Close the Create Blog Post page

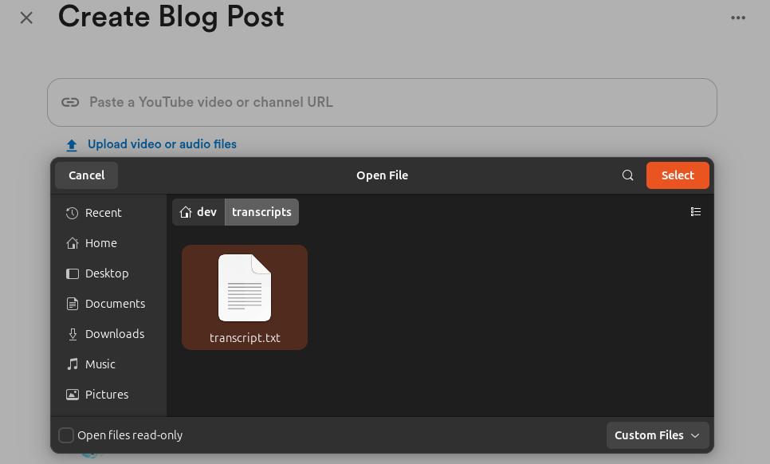coord(26,18)
